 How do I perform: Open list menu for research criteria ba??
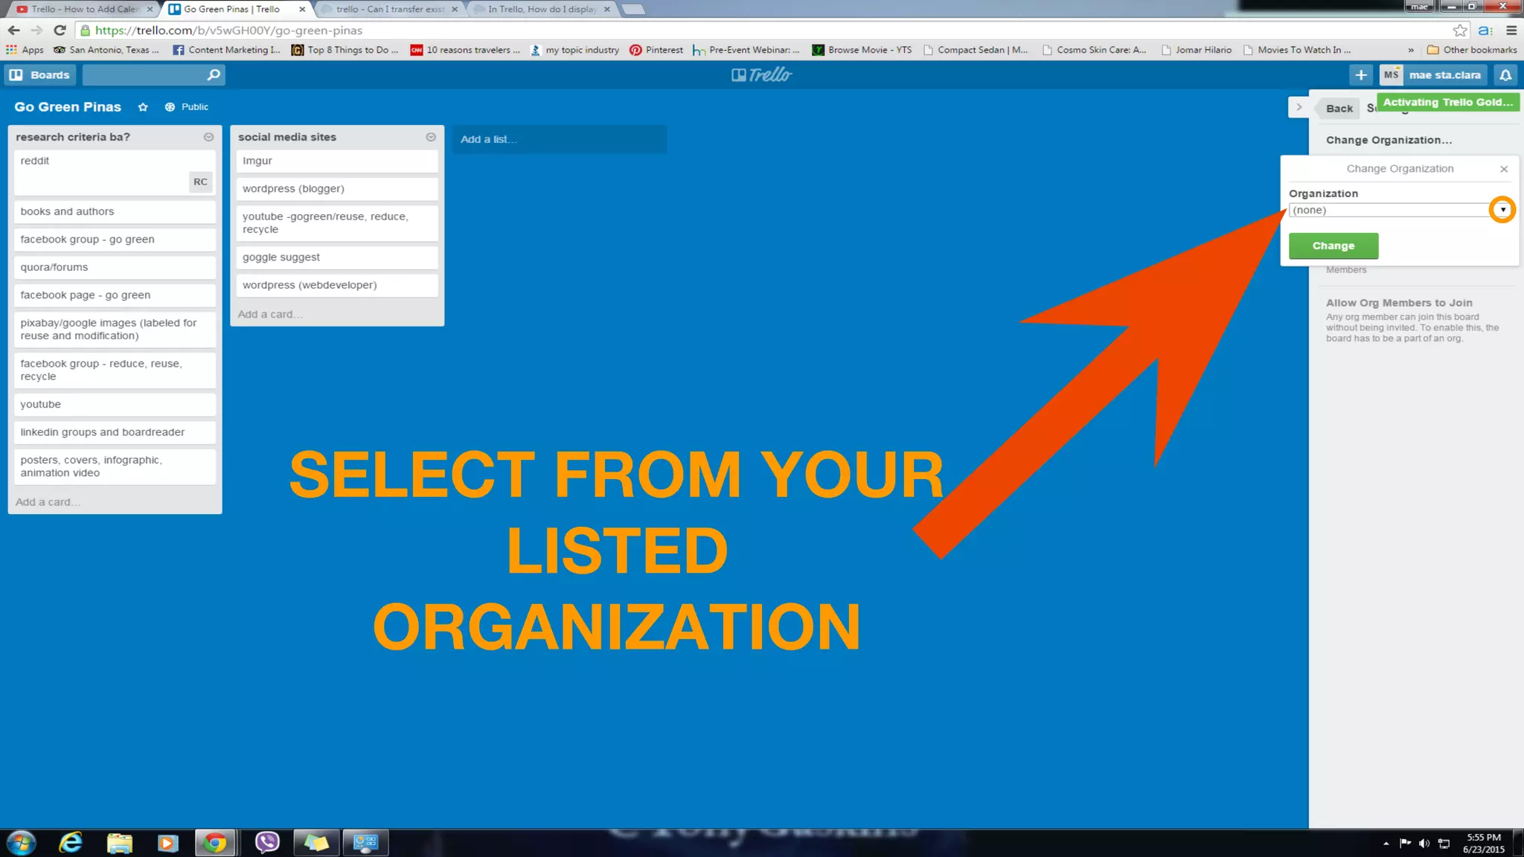(x=208, y=137)
